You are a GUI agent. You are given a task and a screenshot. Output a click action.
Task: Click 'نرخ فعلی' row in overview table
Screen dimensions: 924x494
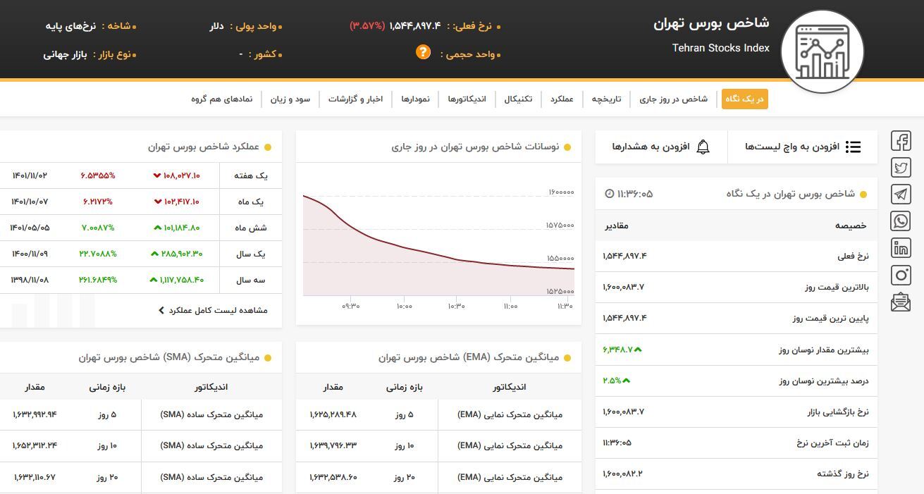click(x=737, y=256)
